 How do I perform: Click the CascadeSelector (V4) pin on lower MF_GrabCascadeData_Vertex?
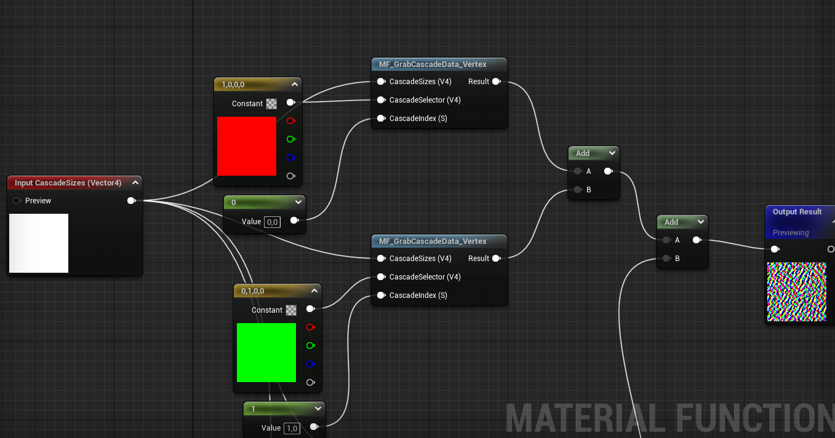(382, 277)
